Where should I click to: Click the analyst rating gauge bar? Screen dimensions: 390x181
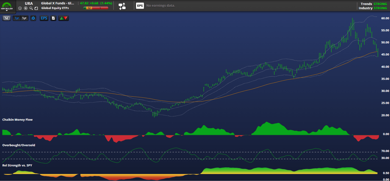[96, 8]
